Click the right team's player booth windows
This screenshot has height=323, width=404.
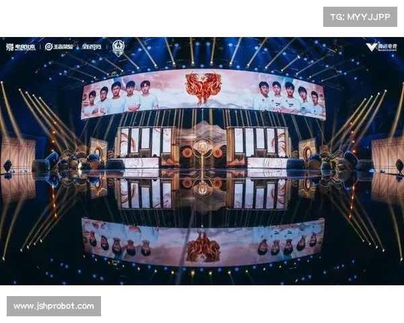[x=260, y=142]
